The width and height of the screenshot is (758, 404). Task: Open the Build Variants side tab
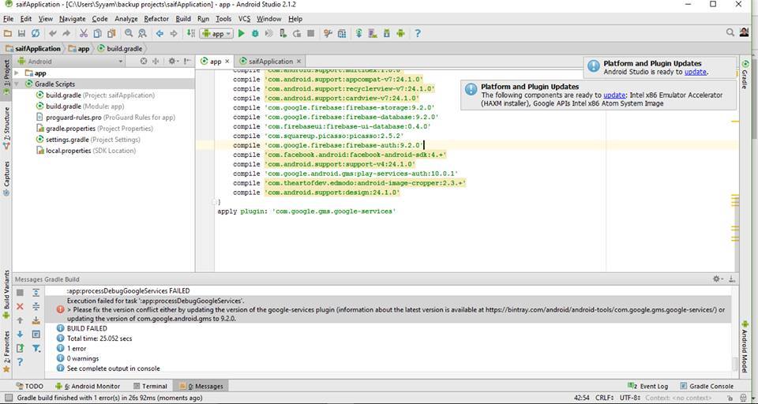click(x=6, y=294)
